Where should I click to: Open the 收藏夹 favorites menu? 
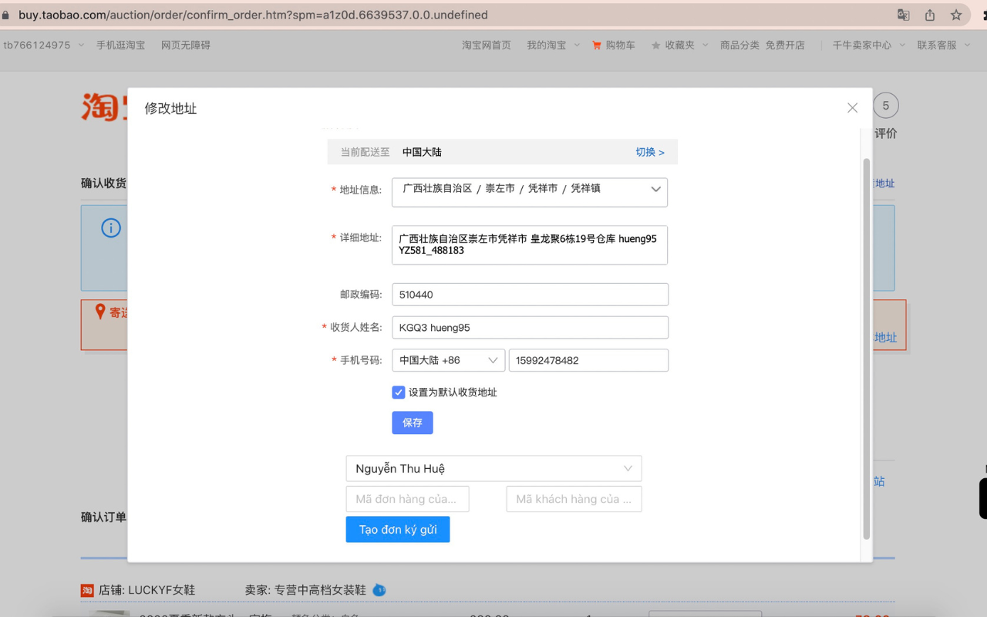point(679,46)
